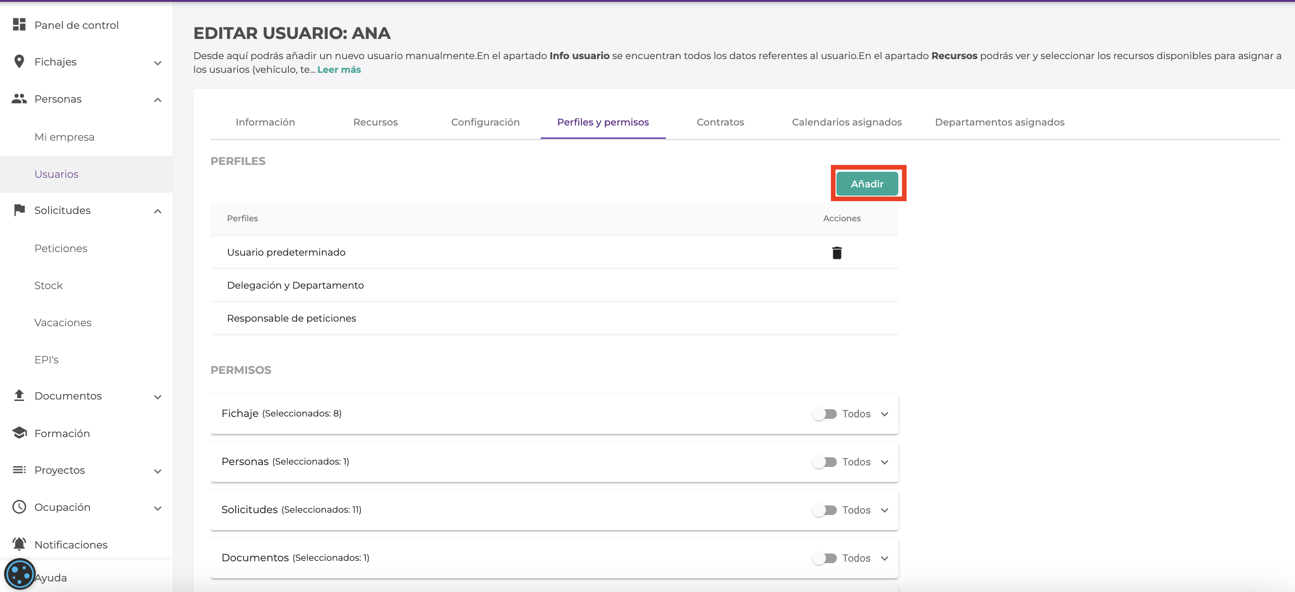Click the Leer más link
The image size is (1295, 592).
(339, 70)
